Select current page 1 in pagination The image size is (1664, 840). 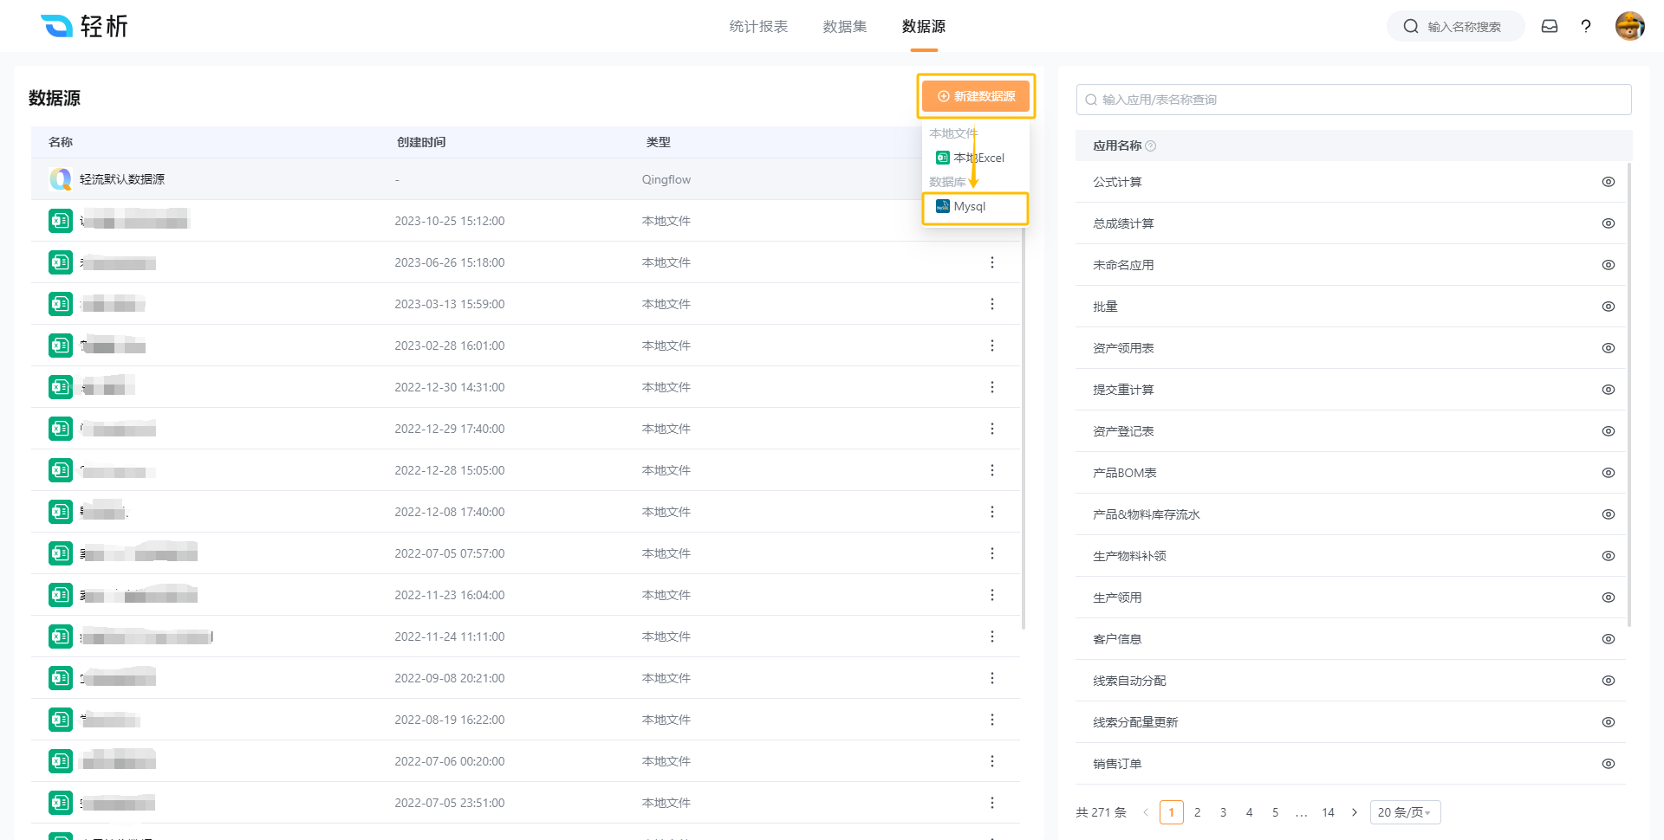(x=1172, y=812)
